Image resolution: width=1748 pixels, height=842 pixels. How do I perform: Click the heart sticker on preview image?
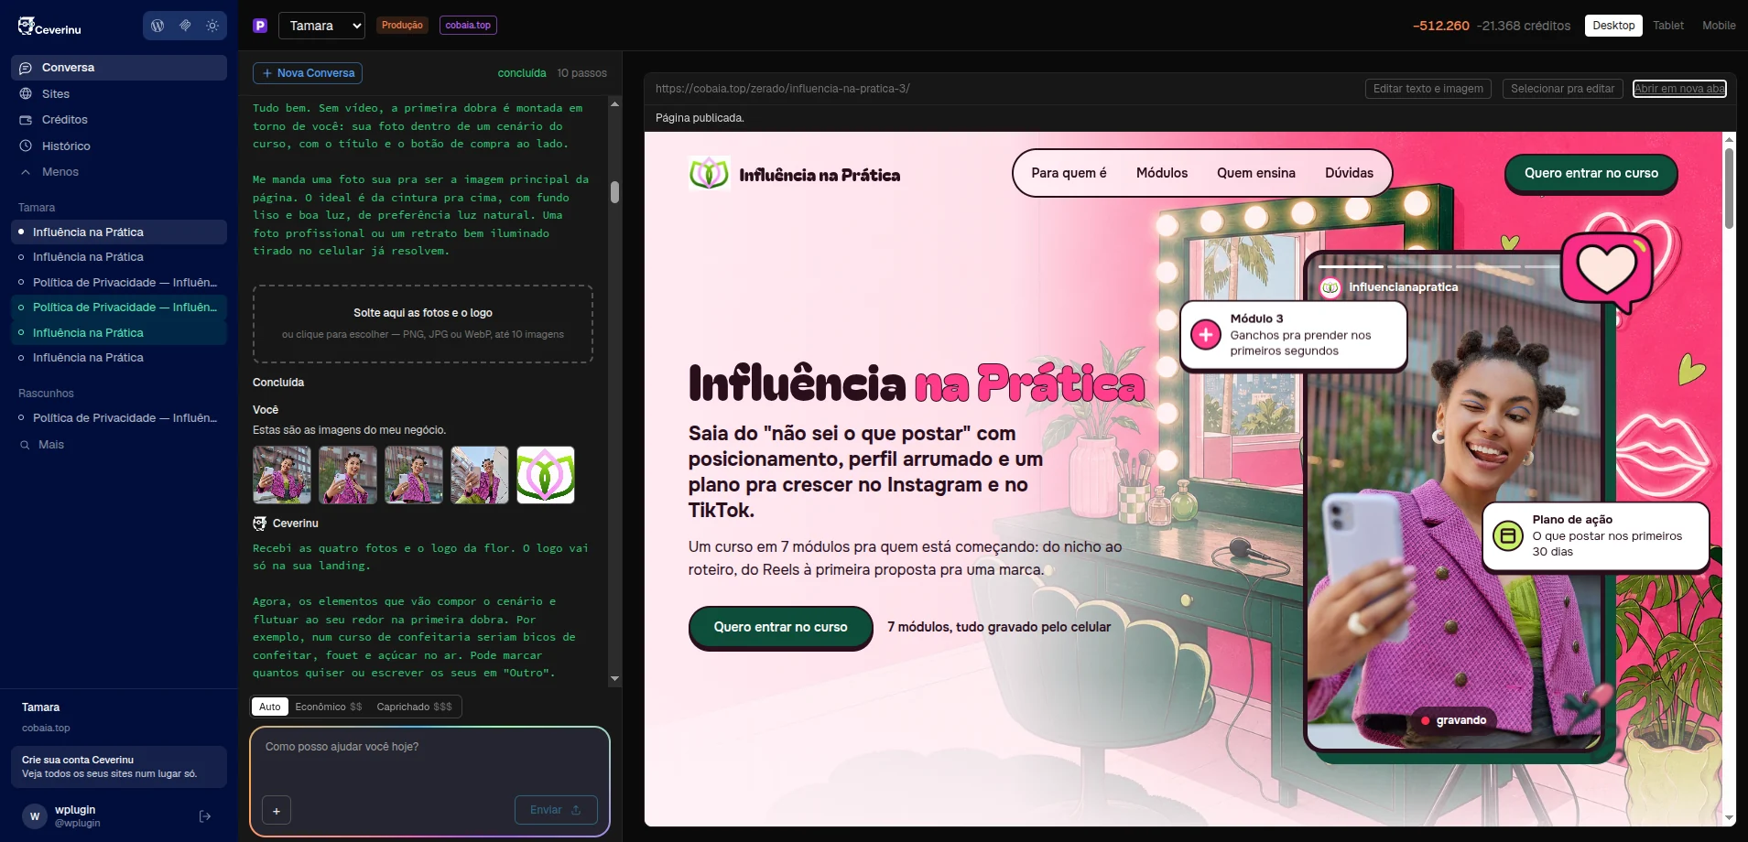(1609, 271)
